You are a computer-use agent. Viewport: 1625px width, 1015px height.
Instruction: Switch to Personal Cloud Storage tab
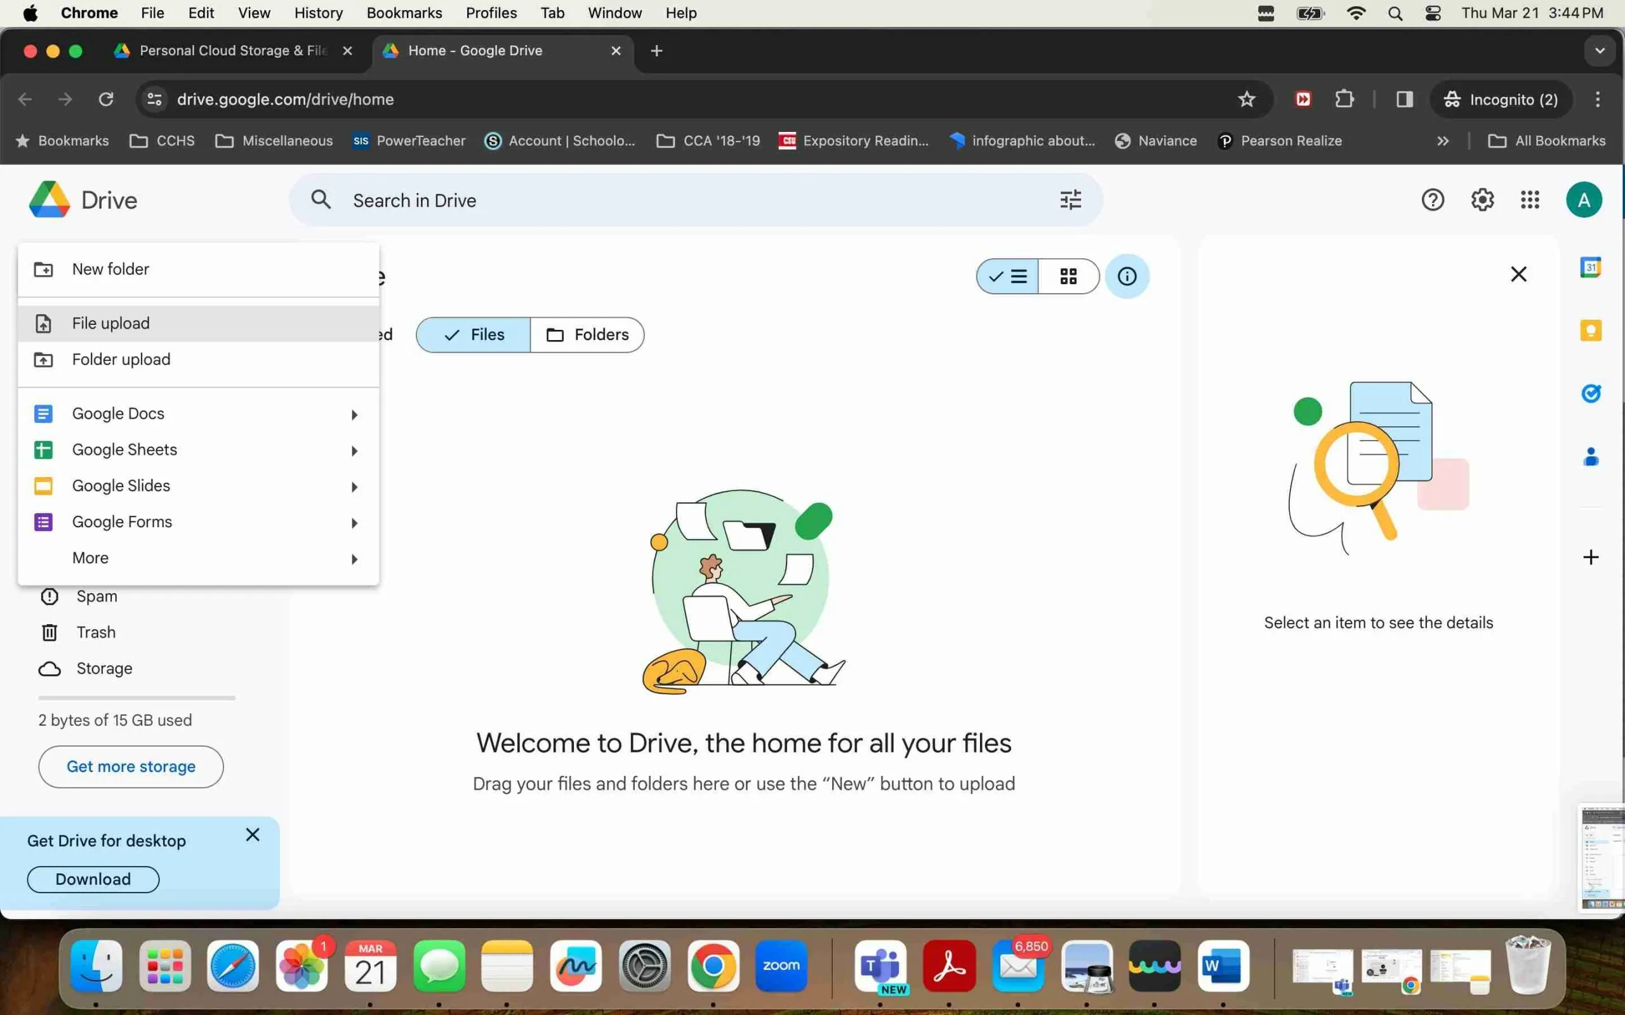click(x=234, y=50)
